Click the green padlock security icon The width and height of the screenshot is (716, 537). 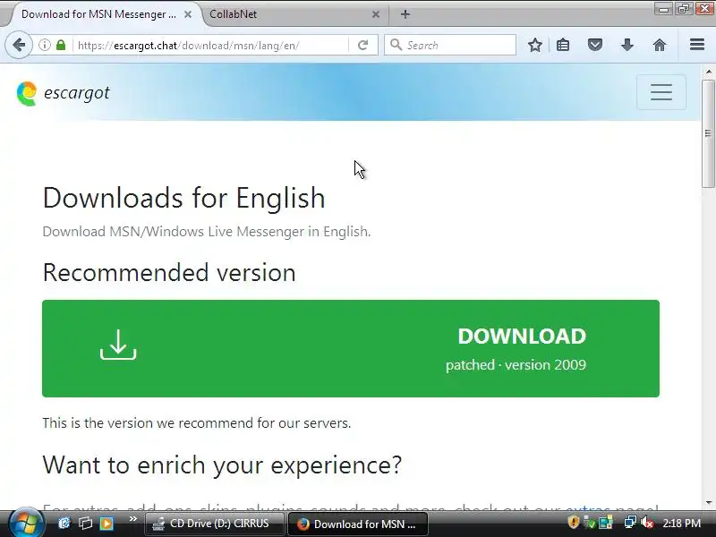[x=60, y=46]
